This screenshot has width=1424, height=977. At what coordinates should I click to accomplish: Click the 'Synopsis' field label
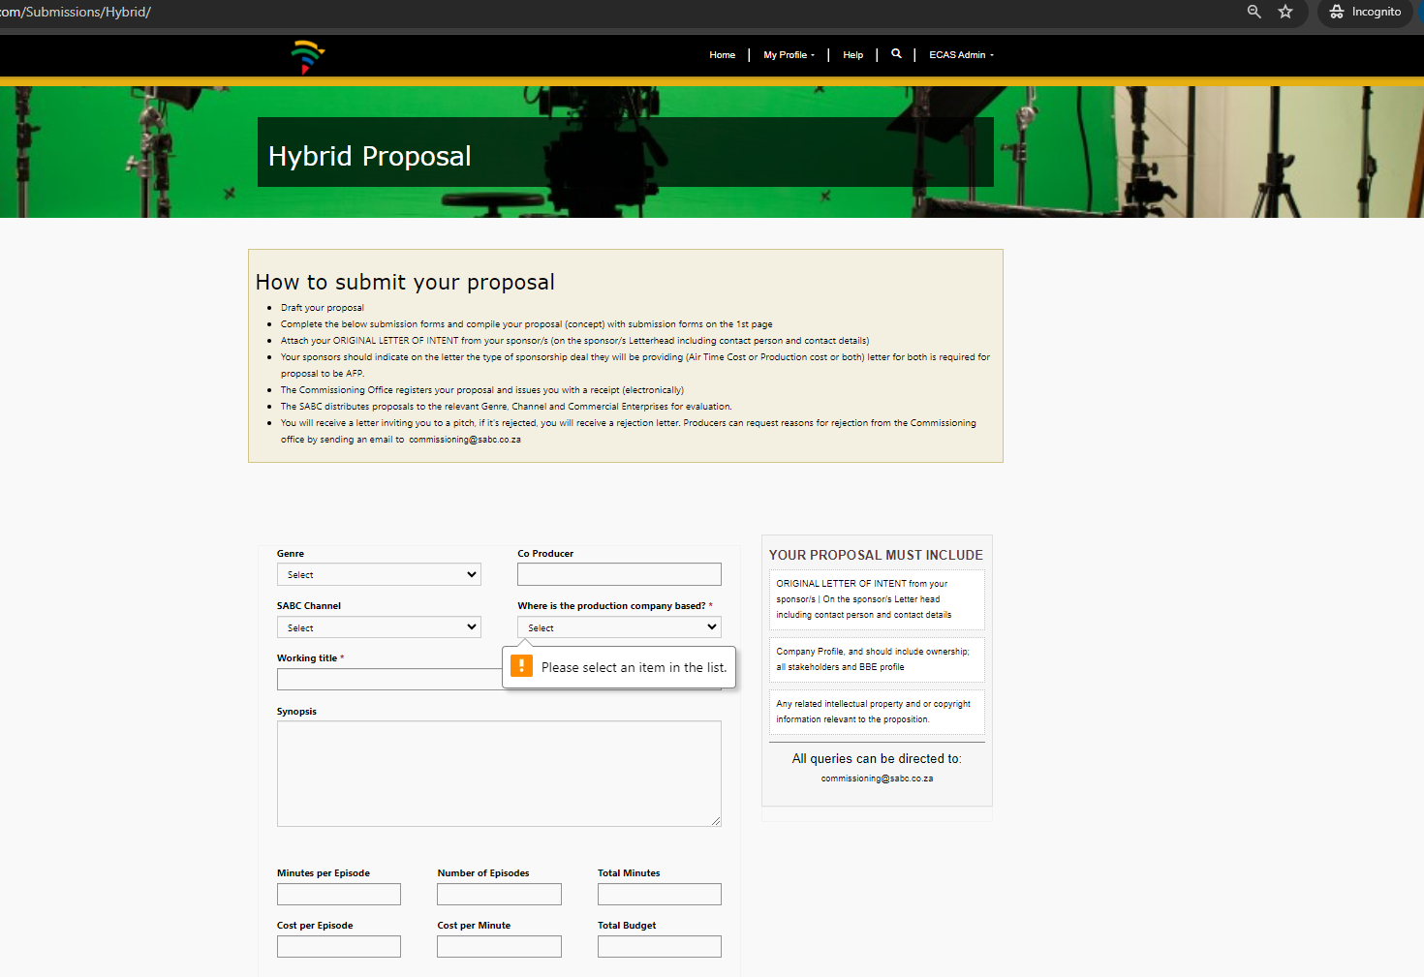click(296, 712)
